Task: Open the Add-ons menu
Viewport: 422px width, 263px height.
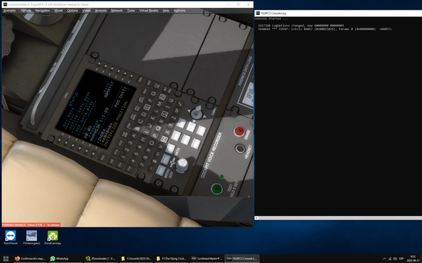Action: point(179,11)
